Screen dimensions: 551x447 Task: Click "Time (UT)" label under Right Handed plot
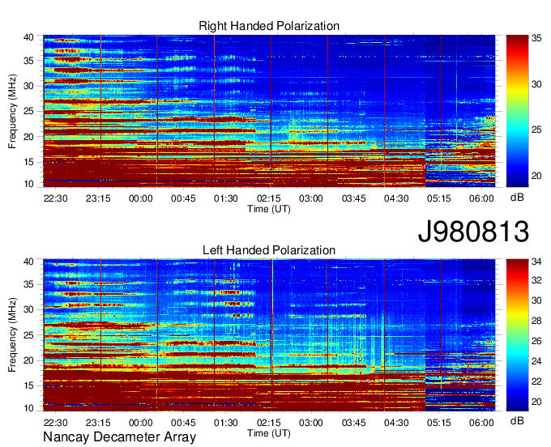269,209
